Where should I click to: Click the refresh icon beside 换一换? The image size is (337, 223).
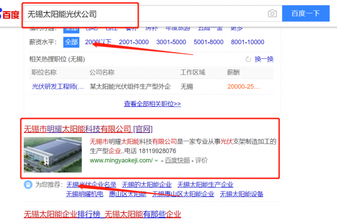[248, 59]
